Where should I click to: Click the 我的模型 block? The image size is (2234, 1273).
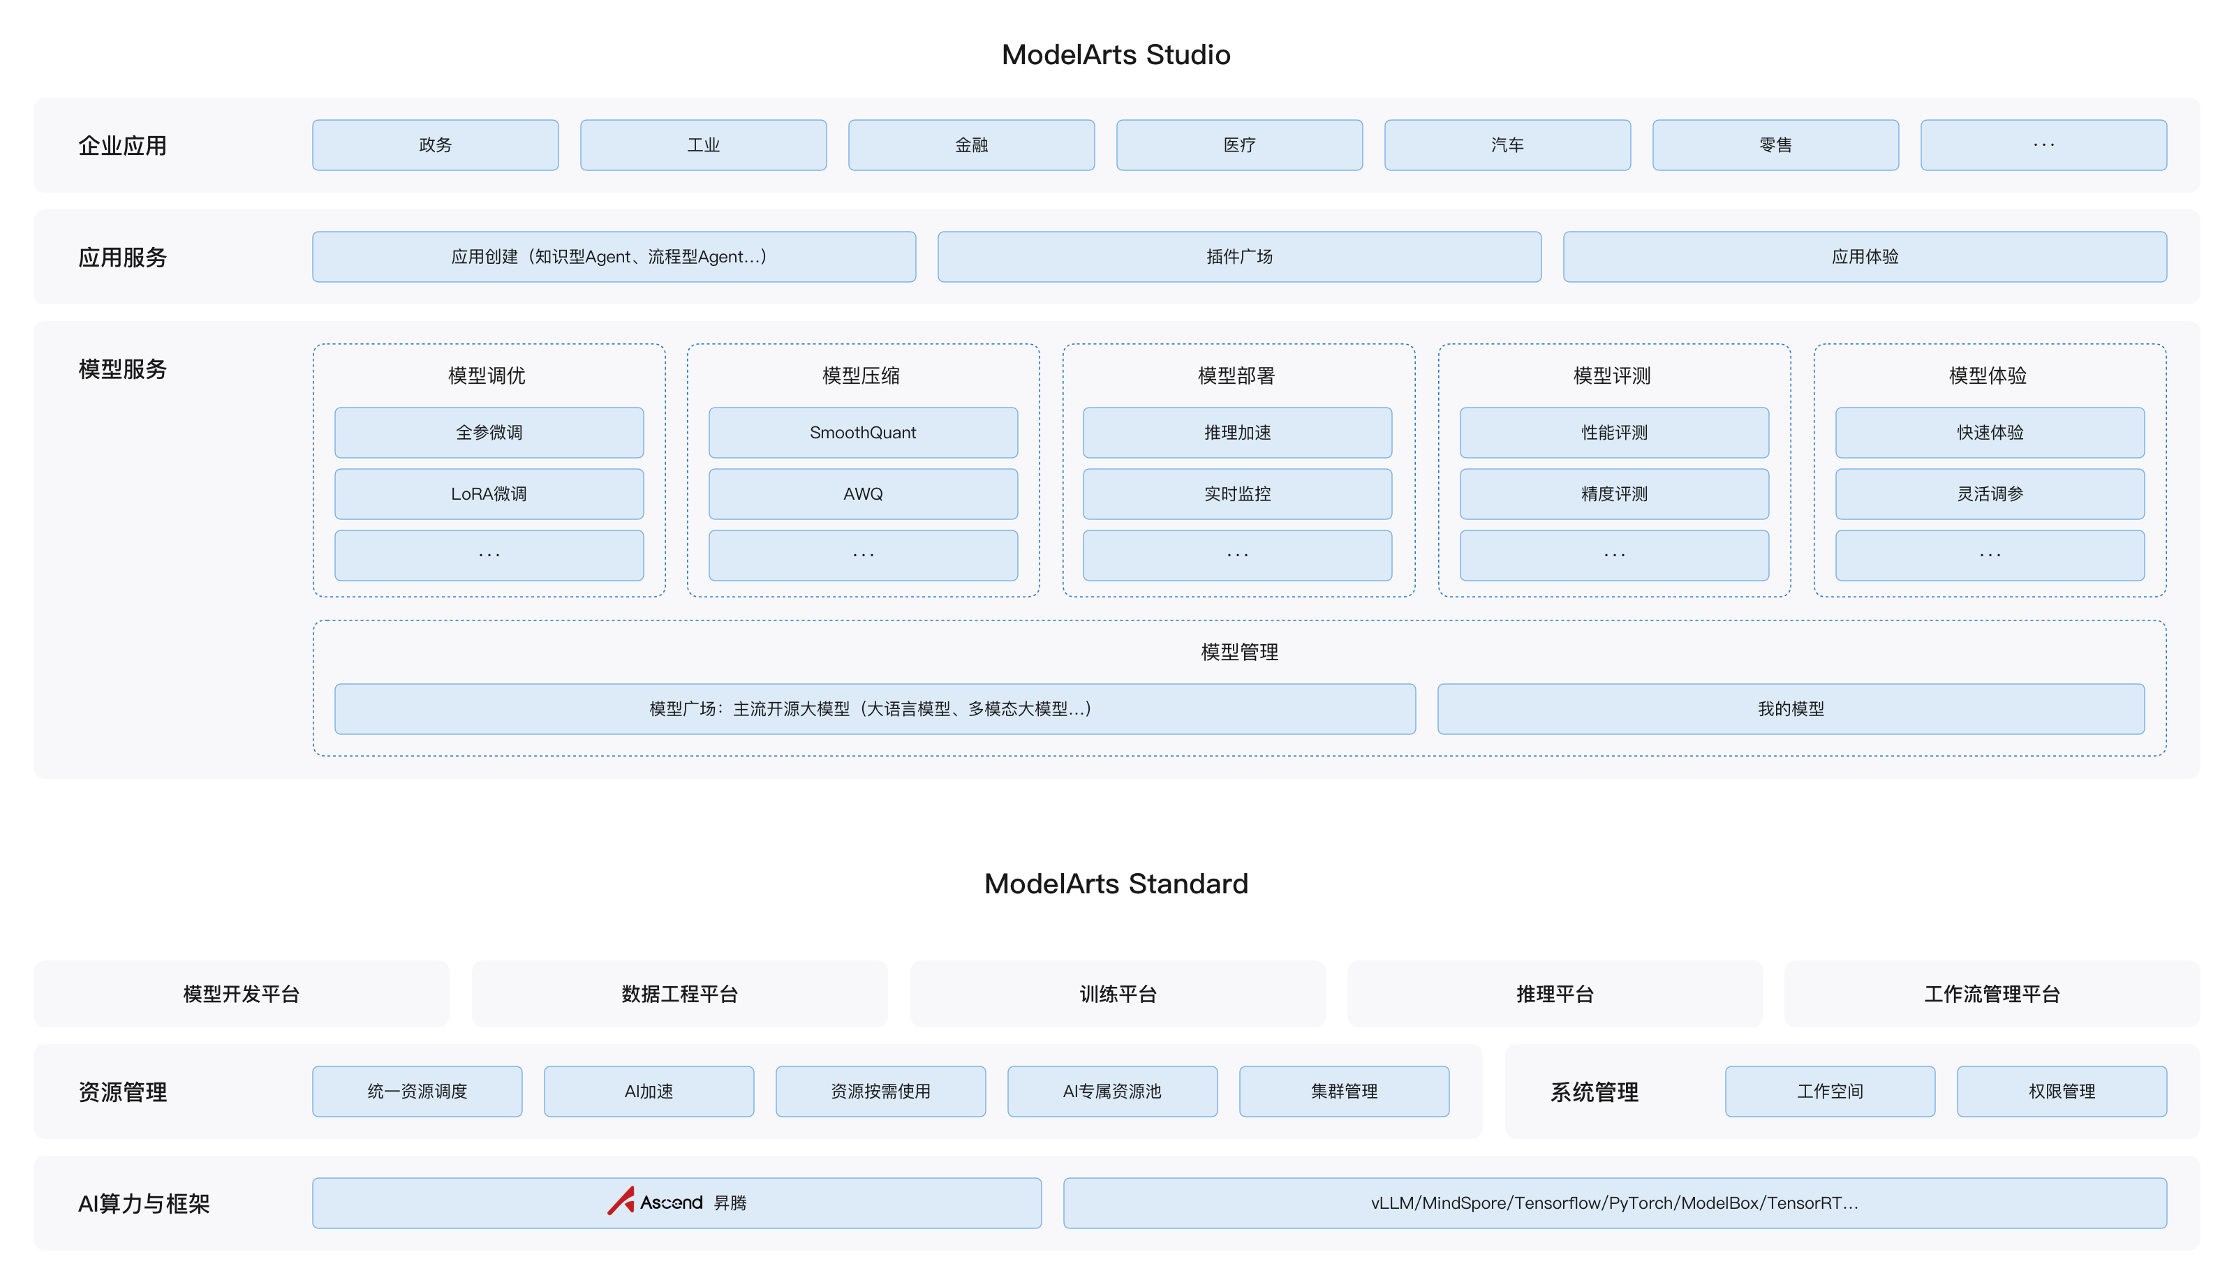click(1790, 708)
